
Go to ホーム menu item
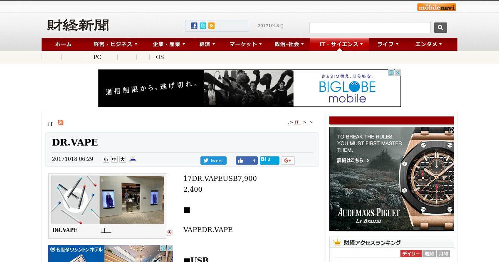63,44
